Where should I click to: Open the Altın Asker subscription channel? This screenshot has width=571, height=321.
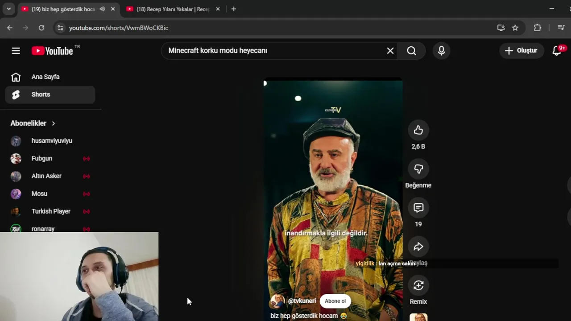(50, 176)
